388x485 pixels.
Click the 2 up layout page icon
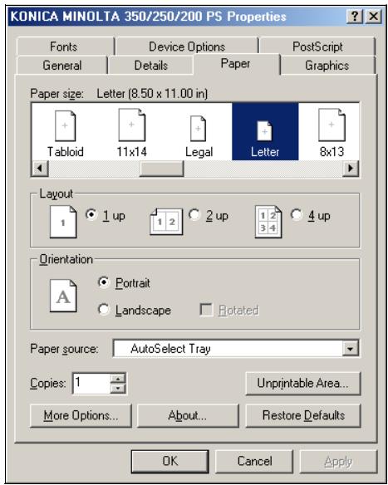(166, 222)
